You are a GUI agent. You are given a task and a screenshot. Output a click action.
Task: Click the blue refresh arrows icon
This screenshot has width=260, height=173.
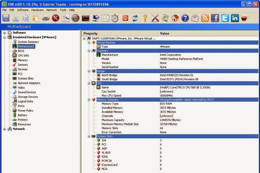click(135, 18)
